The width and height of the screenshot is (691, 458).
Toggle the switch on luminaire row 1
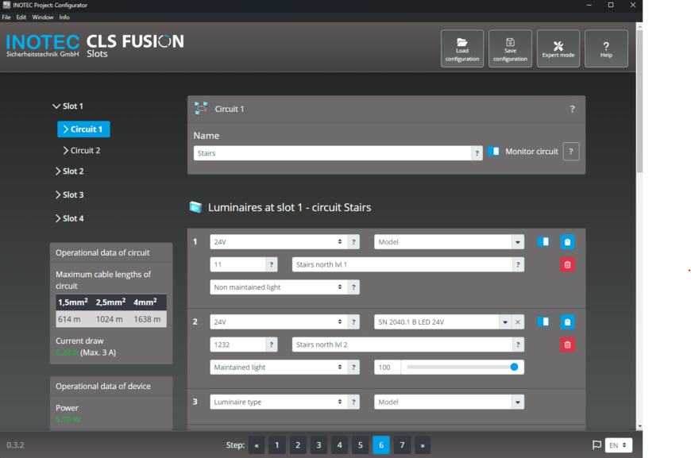pyautogui.click(x=543, y=242)
